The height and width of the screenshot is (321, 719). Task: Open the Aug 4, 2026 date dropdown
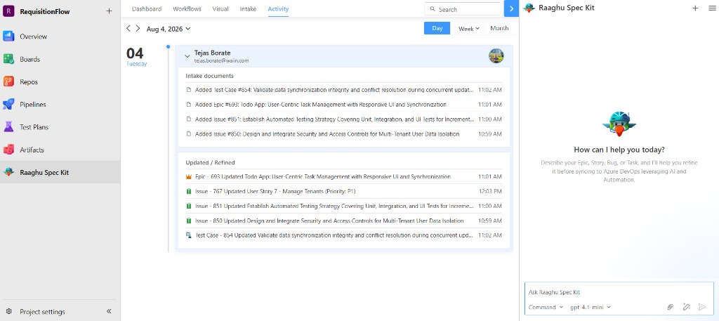(x=169, y=29)
